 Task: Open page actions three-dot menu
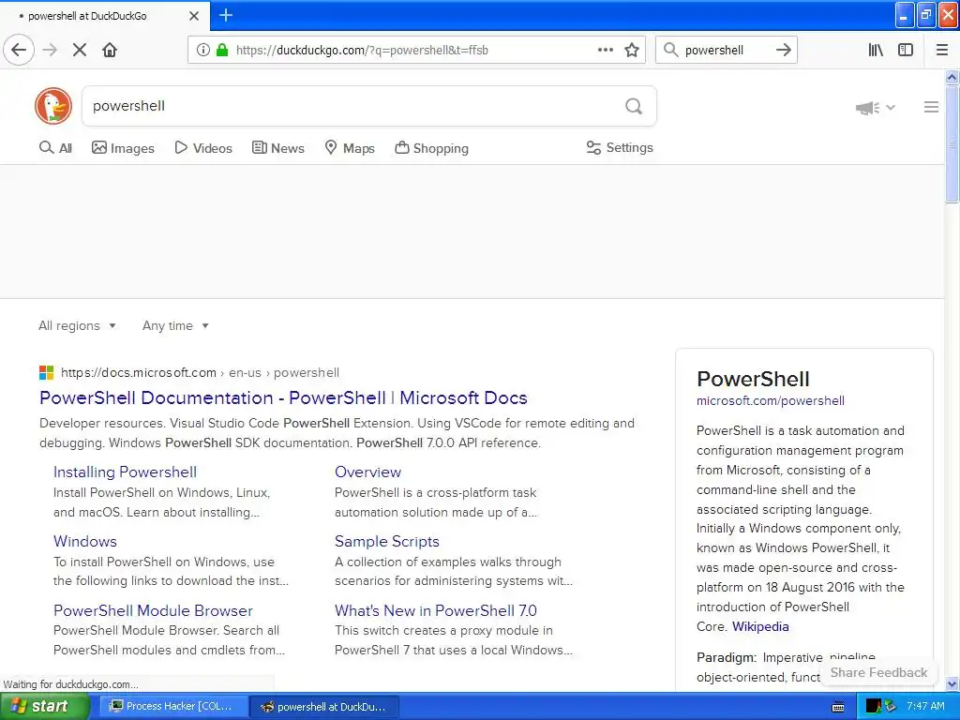coord(606,51)
